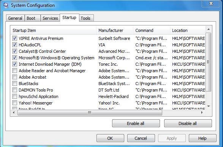Sort by Manufacturer column header

[115, 30]
